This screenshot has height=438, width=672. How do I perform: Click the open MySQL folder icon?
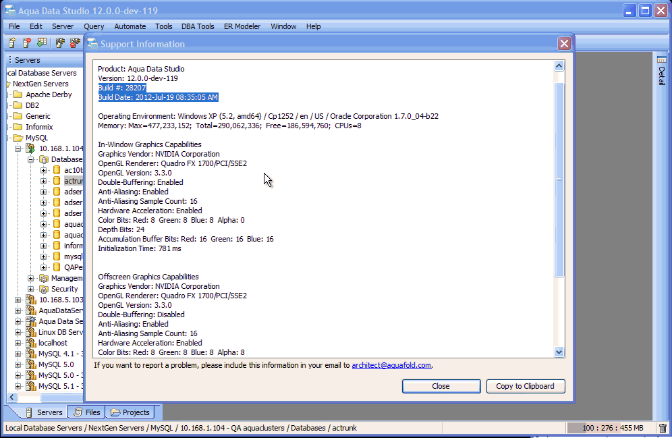click(x=18, y=138)
